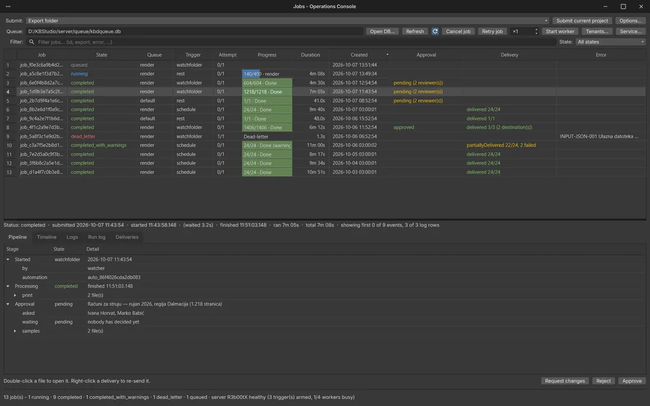The image size is (650, 406).
Task: Sort by the State column header
Action: click(x=102, y=55)
